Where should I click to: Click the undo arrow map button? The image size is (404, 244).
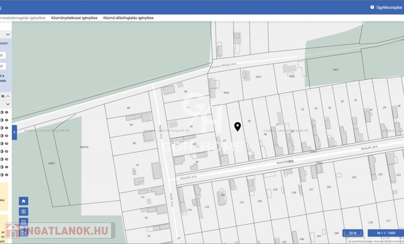coord(23,232)
